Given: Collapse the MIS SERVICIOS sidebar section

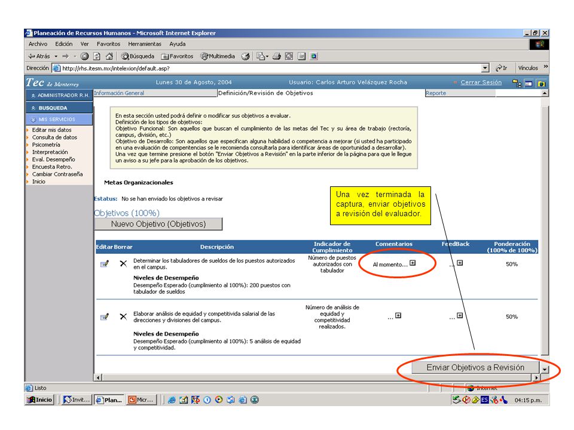Looking at the screenshot, I should (x=60, y=119).
